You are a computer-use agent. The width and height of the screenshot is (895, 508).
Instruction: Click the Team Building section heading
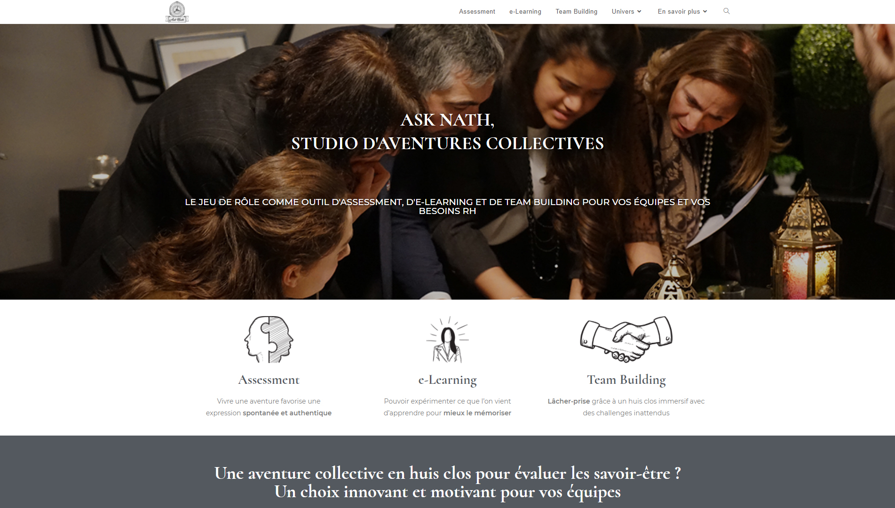[x=626, y=380]
